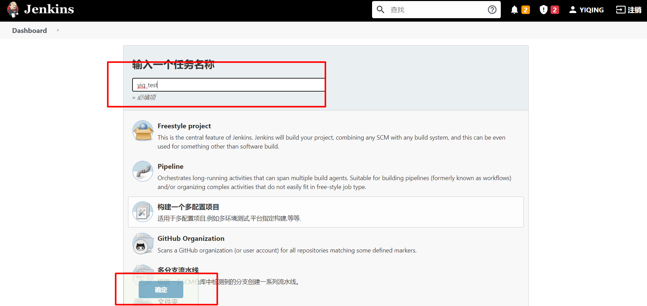The height and width of the screenshot is (306, 647).
Task: Open security warnings shield icon
Action: [x=543, y=10]
